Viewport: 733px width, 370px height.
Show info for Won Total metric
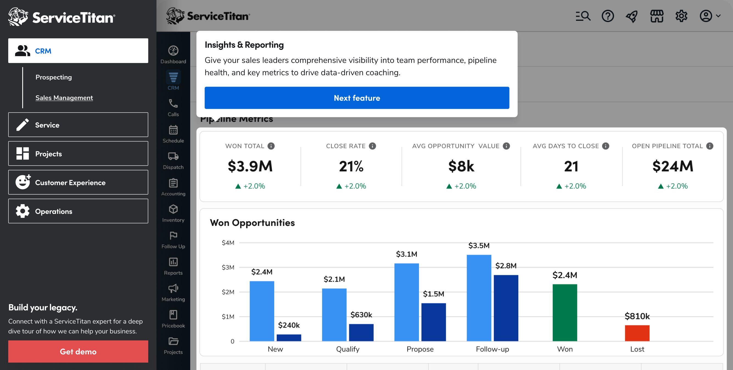271,146
